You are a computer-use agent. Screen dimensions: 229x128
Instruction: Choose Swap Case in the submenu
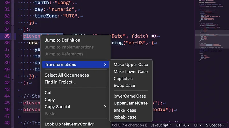point(131,86)
